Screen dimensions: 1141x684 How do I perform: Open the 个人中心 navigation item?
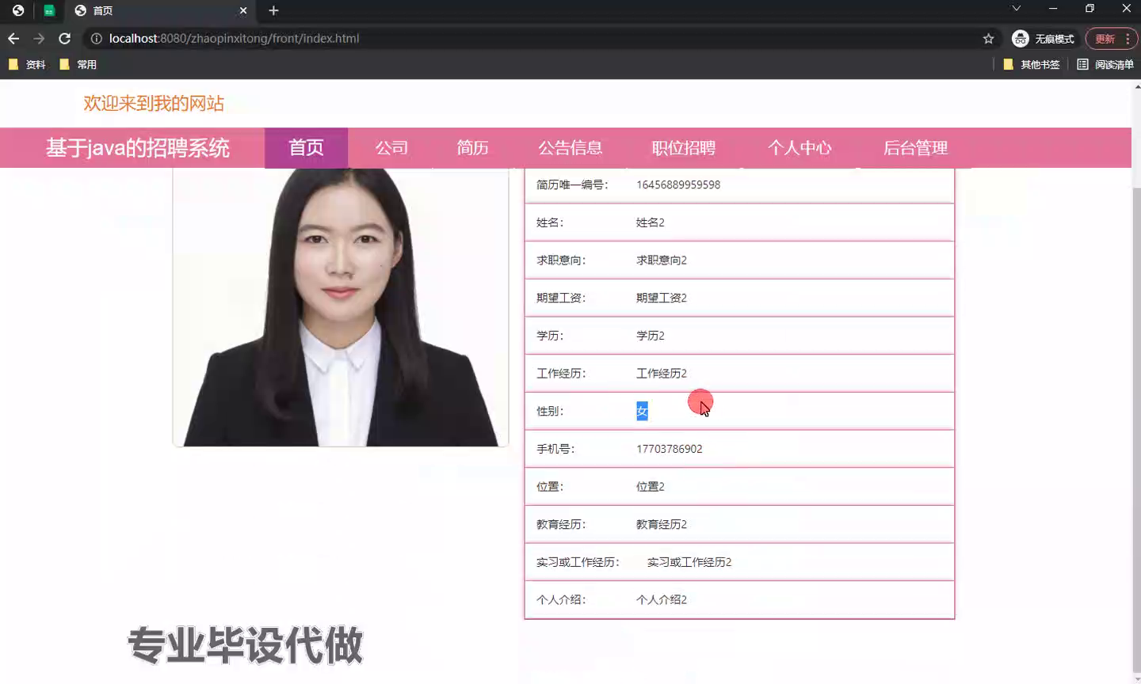[799, 148]
